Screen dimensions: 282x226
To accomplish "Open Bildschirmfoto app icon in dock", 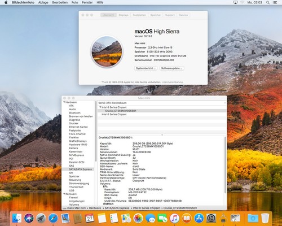I will coord(235,218).
